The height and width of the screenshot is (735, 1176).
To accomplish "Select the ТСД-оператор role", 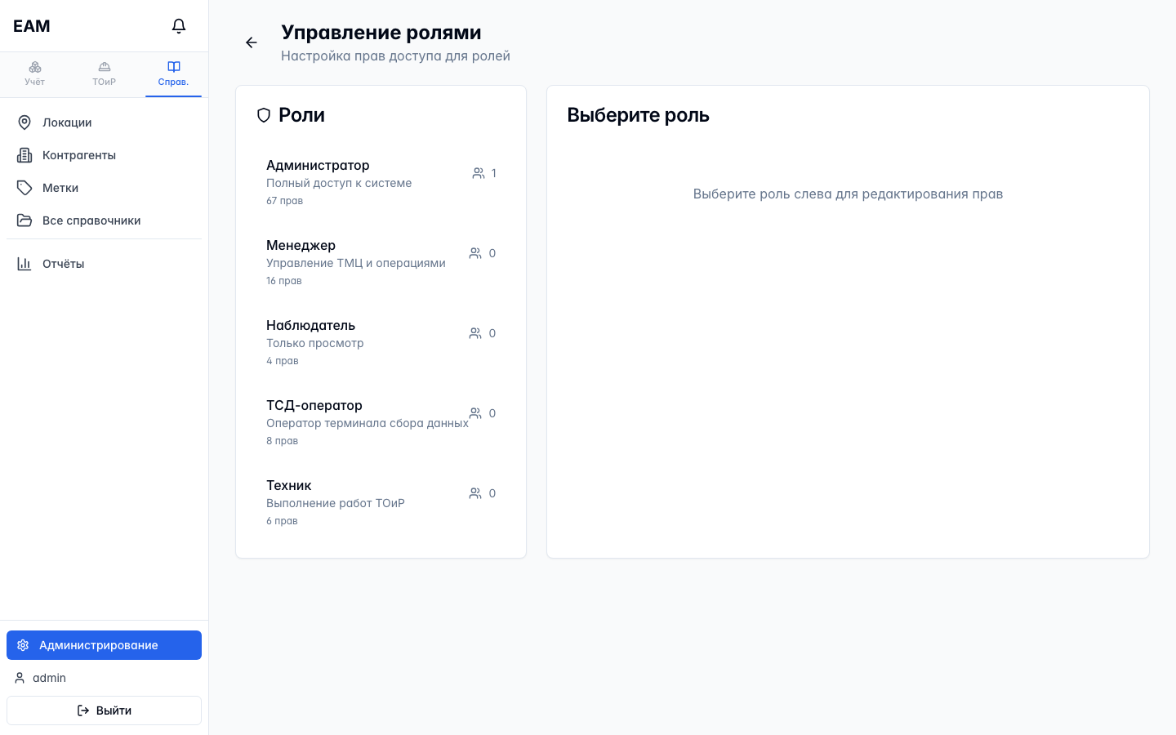I will (x=381, y=422).
